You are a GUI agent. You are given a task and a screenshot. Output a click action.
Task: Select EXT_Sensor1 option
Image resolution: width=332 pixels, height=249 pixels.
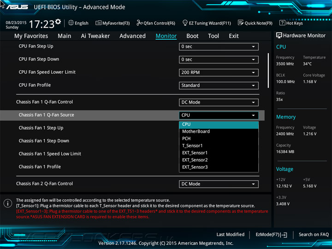coord(219,153)
